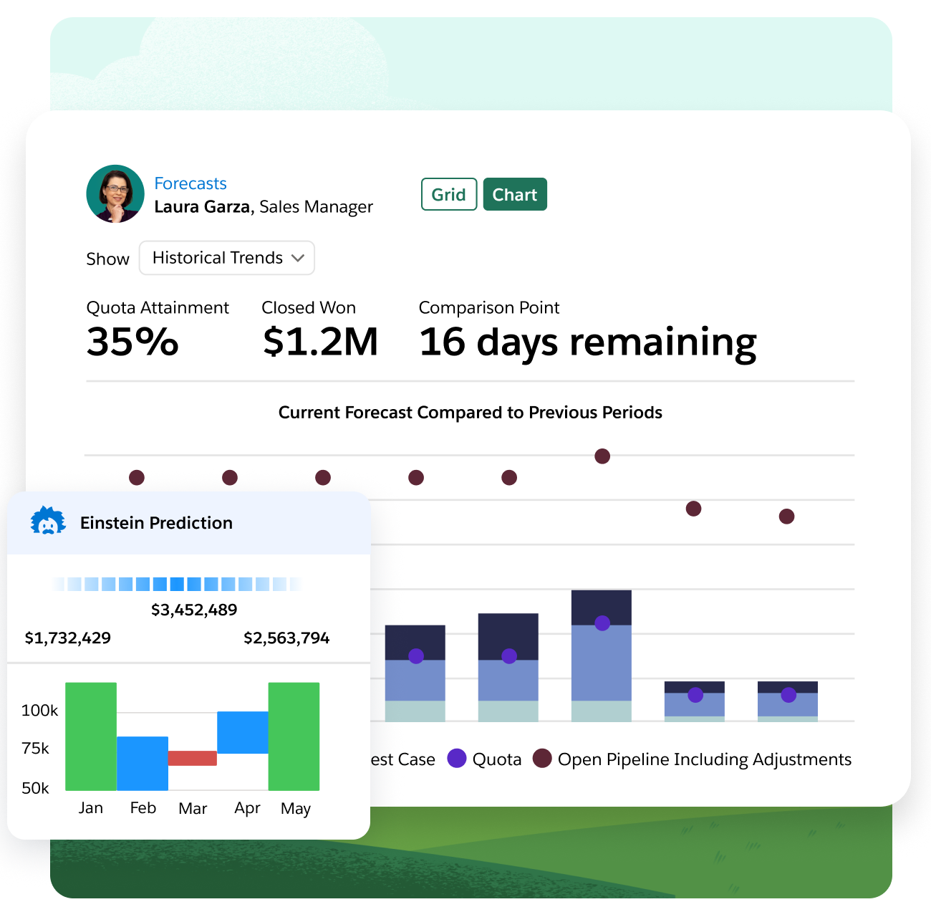
Task: Click the $1.2M Closed Won value
Action: [320, 342]
